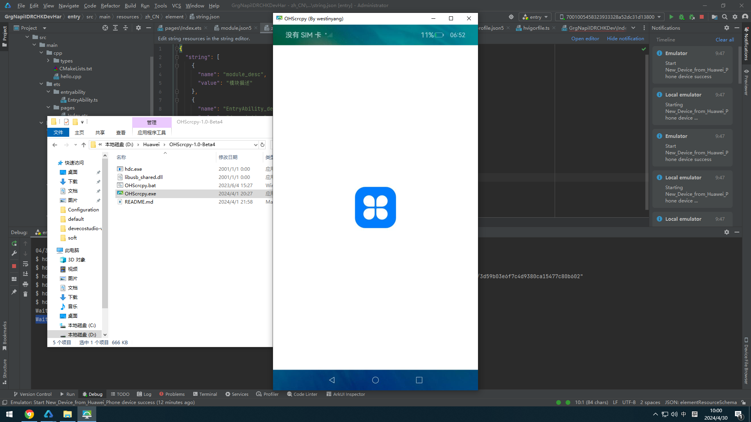Toggle the Previewer sidebar tab
This screenshot has width=751, height=422.
(x=746, y=82)
